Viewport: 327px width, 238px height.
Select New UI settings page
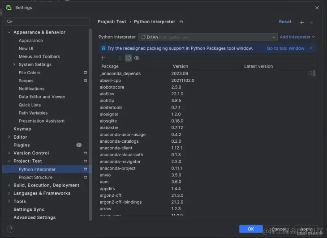coord(26,48)
